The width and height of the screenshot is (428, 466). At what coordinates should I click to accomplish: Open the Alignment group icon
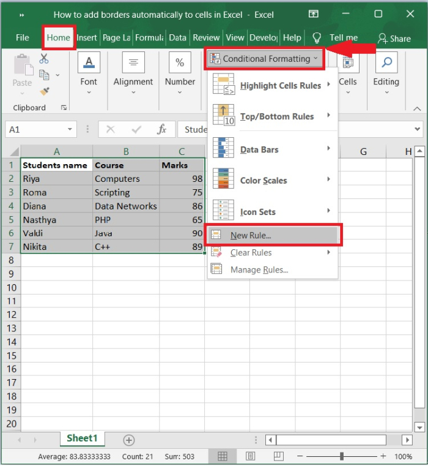[x=133, y=62]
